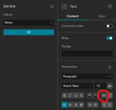
Task: Center align the text
Action: [70, 105]
